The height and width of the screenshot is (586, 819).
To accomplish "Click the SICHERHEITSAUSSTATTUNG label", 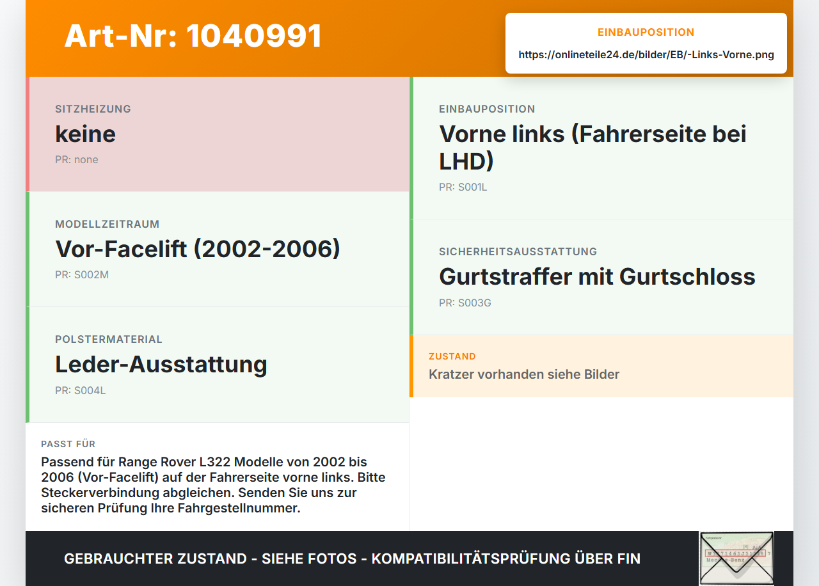I will pyautogui.click(x=518, y=251).
